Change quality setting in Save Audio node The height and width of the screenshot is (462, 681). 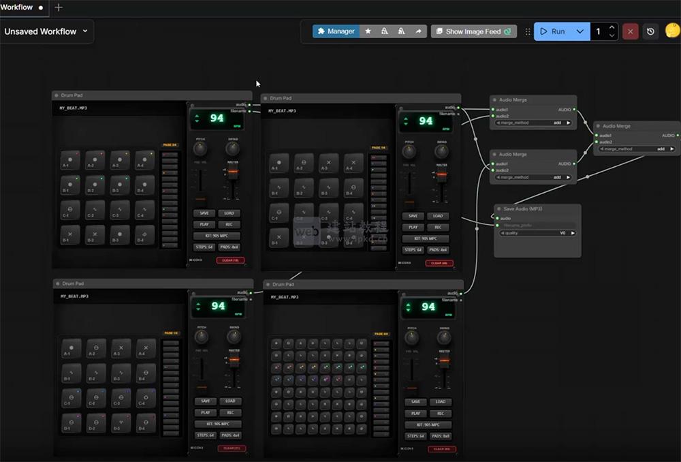pos(537,233)
